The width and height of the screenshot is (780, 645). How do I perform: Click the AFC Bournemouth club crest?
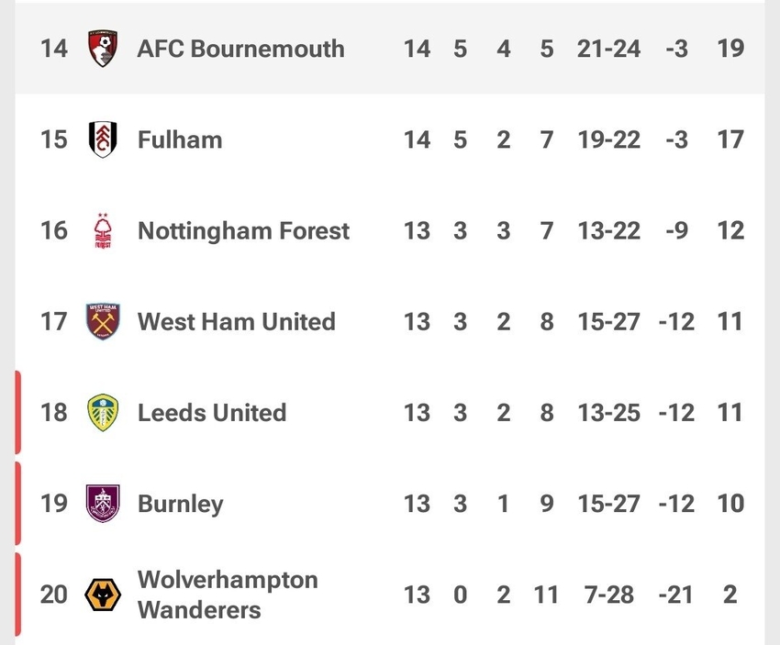tap(103, 49)
